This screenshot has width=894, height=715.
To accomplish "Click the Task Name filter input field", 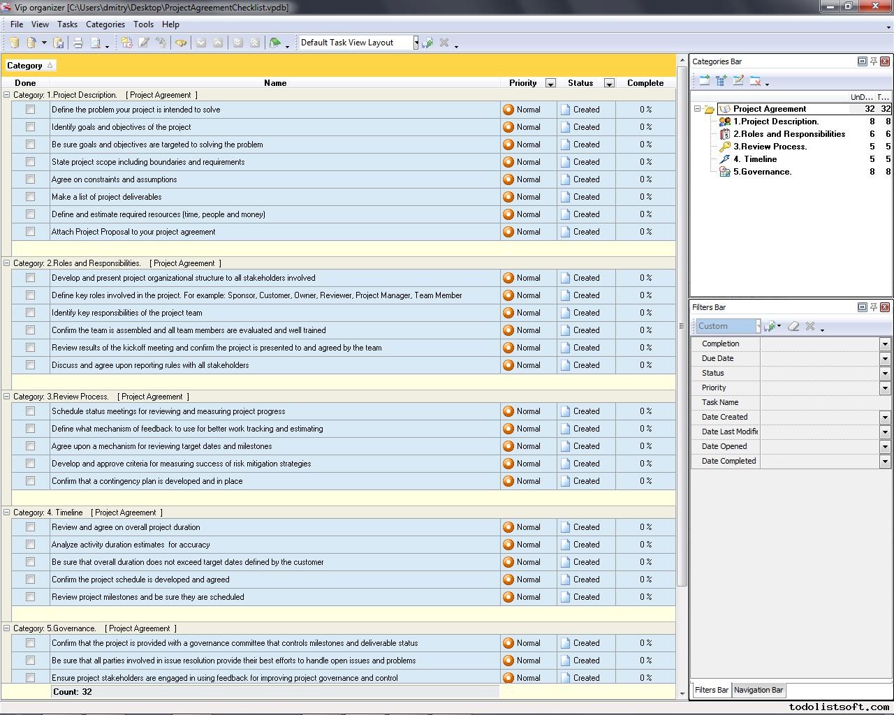I will pyautogui.click(x=824, y=402).
